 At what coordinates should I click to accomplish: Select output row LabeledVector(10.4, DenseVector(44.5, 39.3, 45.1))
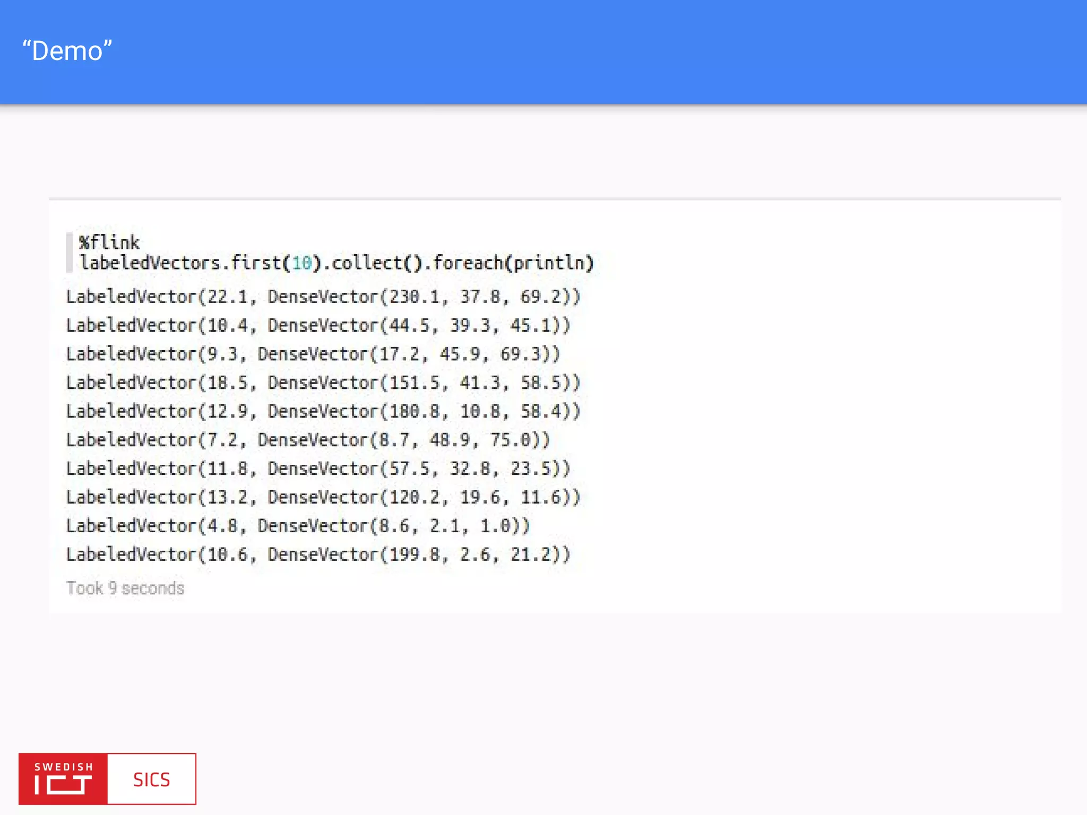(x=318, y=325)
